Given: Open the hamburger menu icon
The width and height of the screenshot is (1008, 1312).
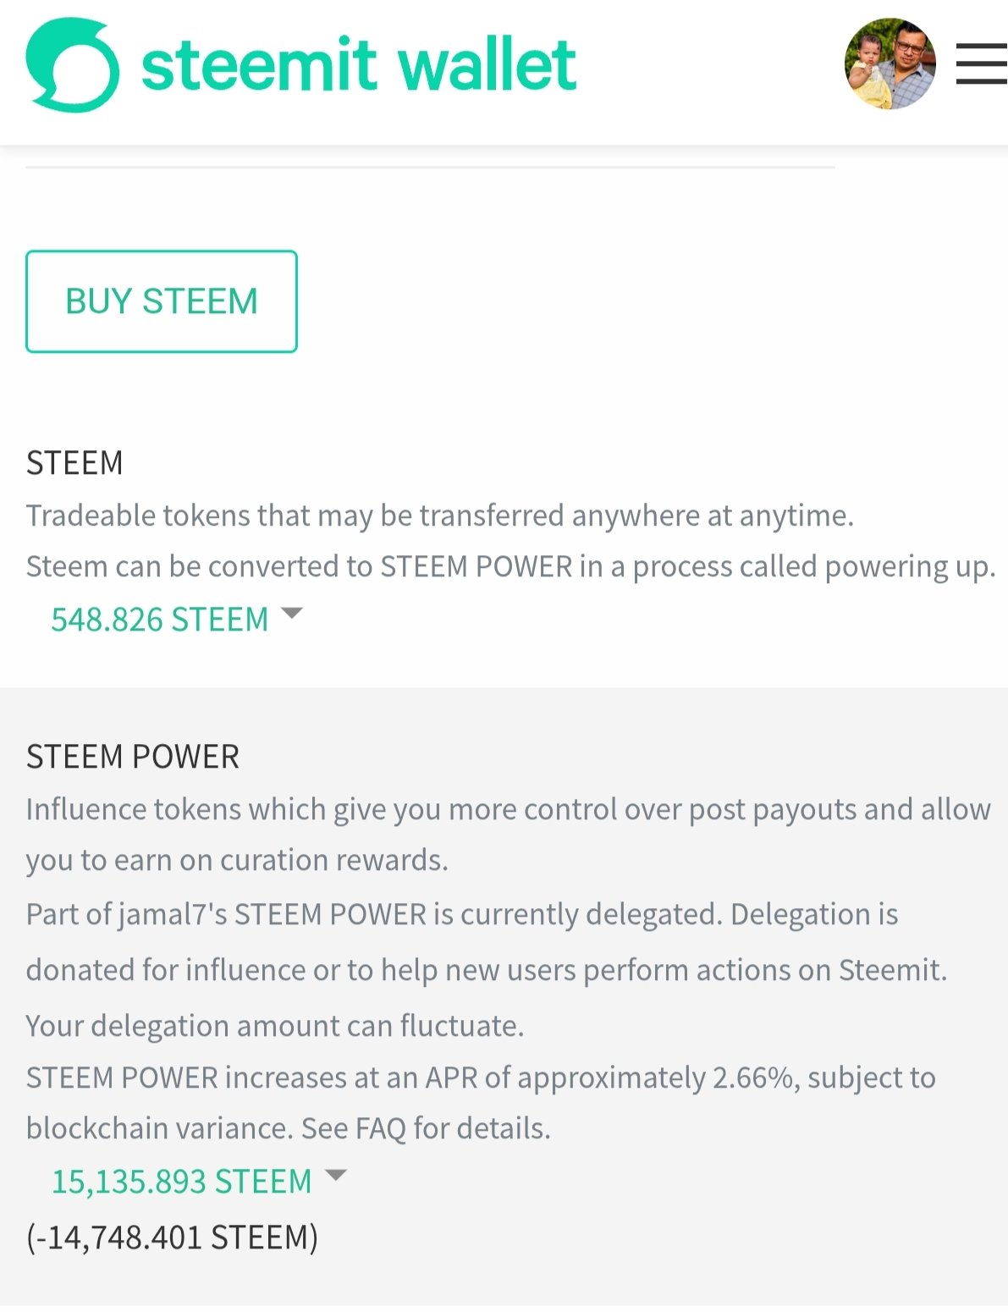Looking at the screenshot, I should click(982, 64).
